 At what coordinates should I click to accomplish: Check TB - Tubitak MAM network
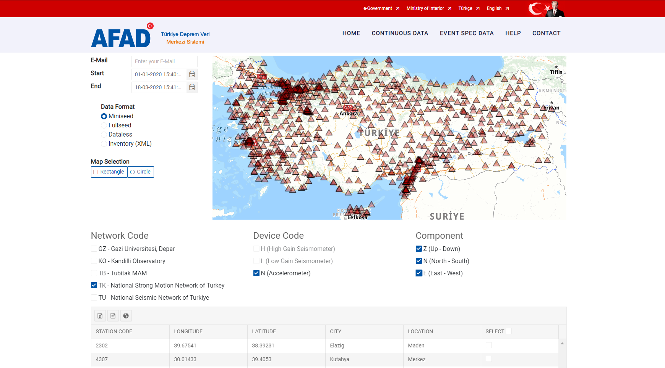[x=94, y=273]
